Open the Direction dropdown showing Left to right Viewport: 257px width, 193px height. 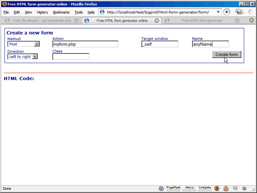(x=22, y=56)
